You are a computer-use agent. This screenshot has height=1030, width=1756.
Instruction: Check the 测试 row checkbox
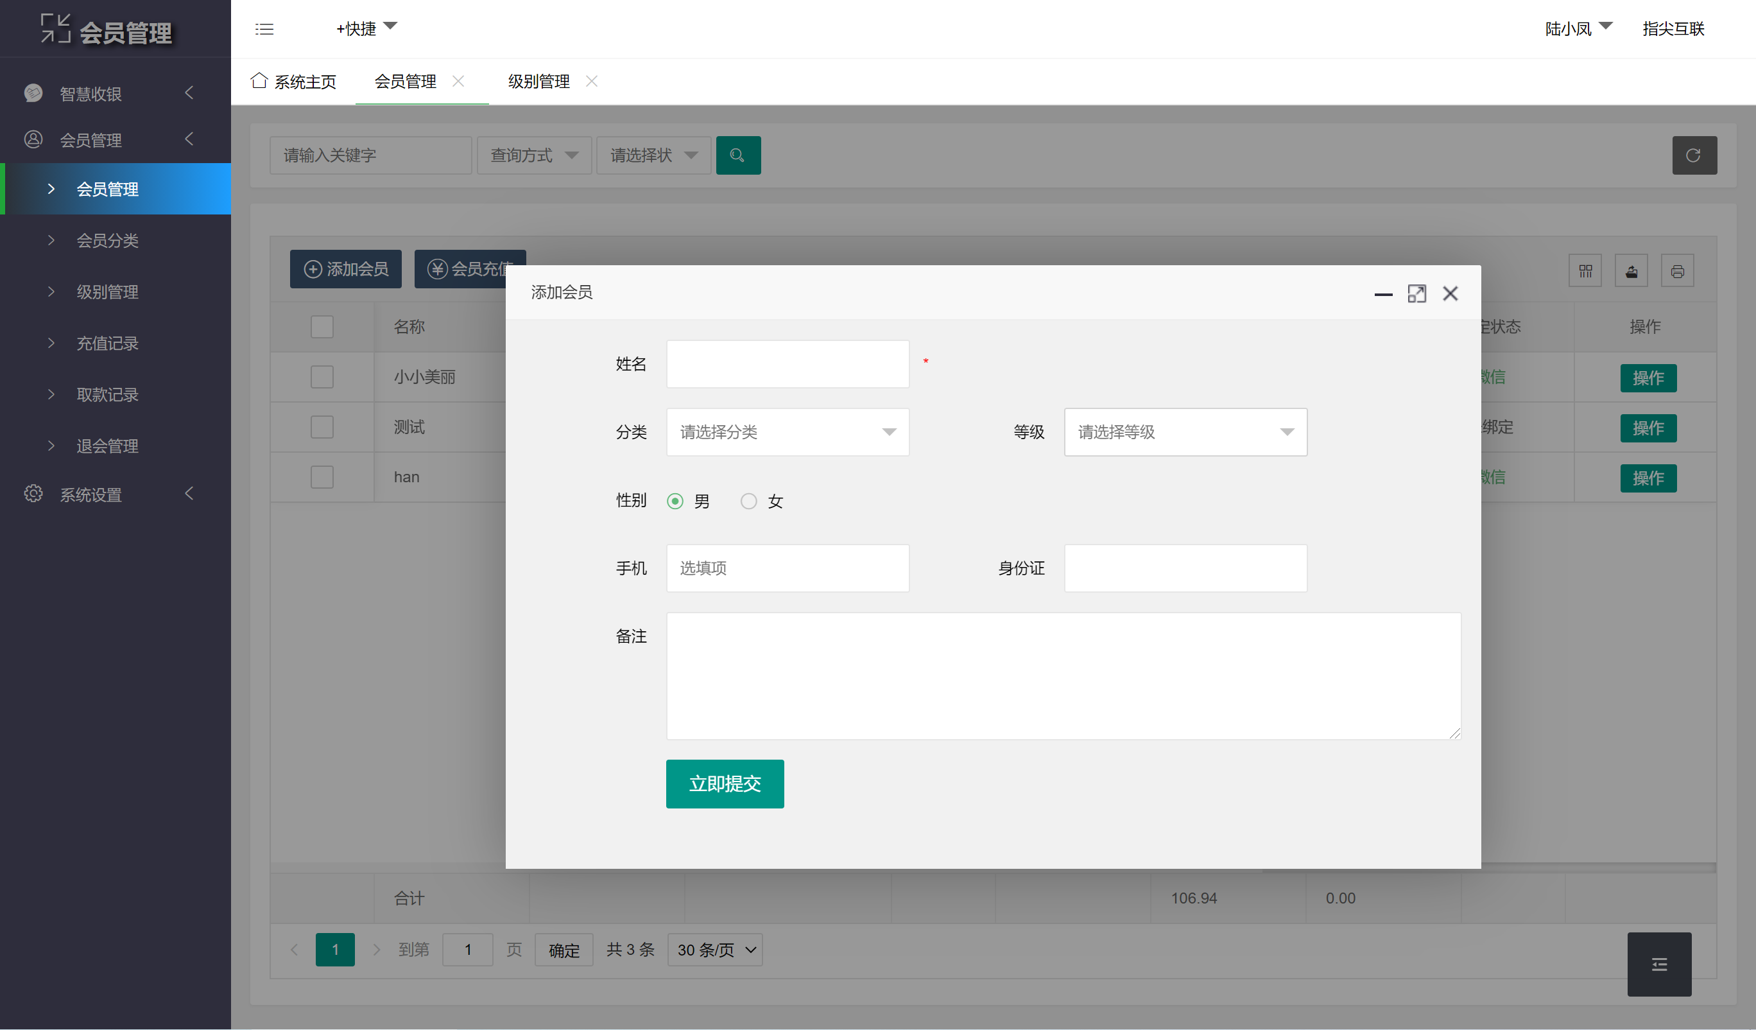coord(322,427)
